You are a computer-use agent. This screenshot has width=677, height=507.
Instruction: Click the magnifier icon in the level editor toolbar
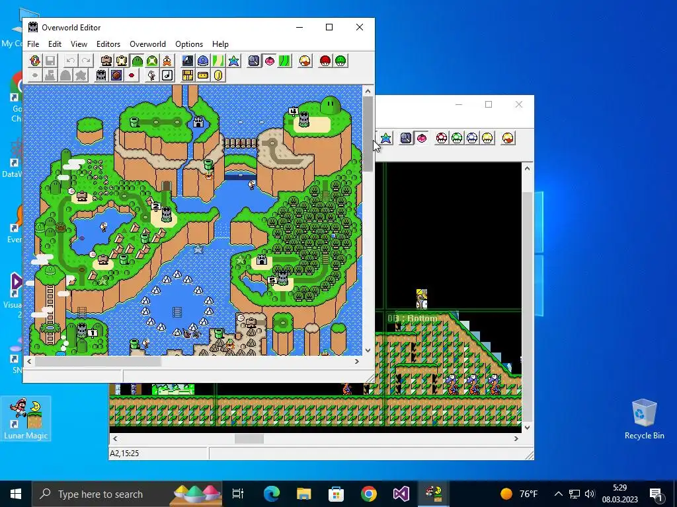(406, 138)
